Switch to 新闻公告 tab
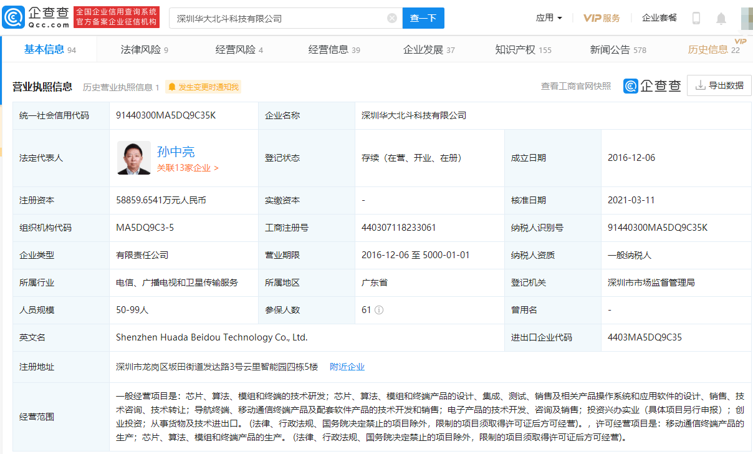The height and width of the screenshot is (454, 753). 618,50
